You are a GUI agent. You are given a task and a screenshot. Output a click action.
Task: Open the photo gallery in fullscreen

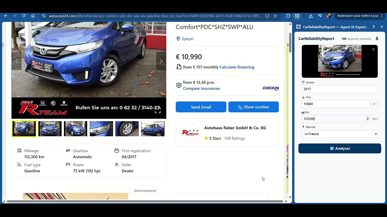click(158, 111)
